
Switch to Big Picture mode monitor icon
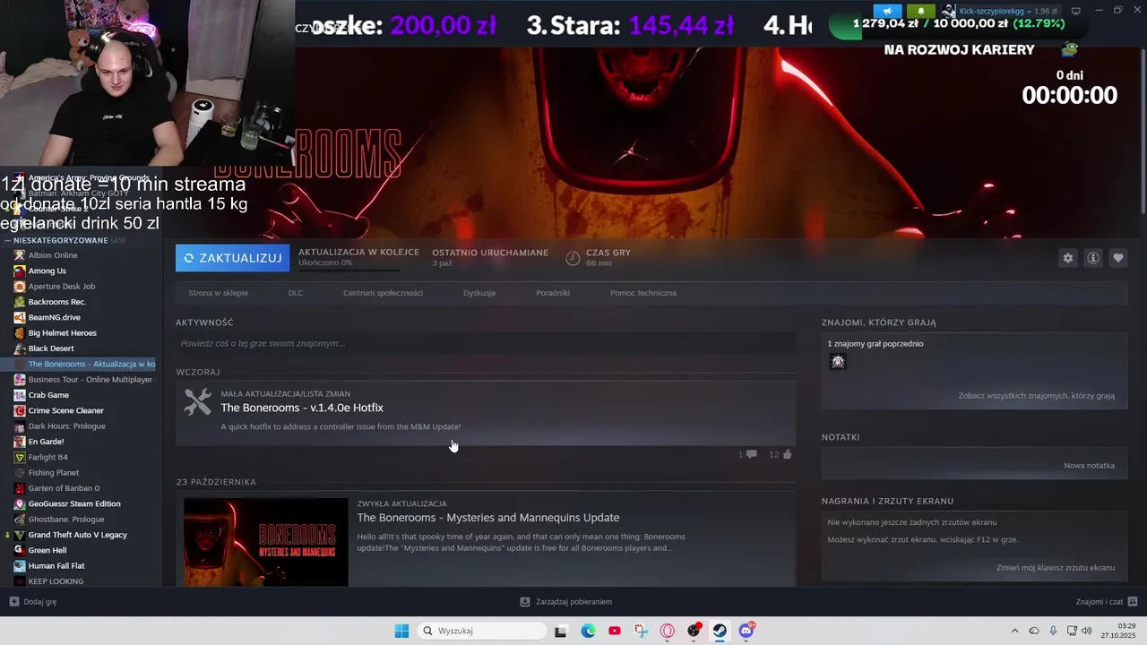pos(1076,11)
